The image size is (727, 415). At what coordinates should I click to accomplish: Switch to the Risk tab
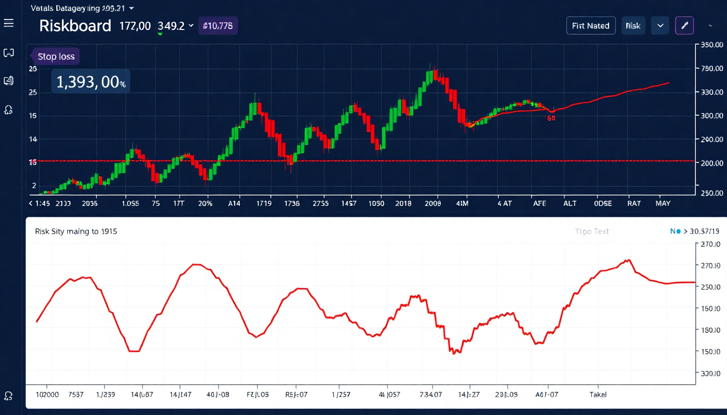click(x=632, y=25)
